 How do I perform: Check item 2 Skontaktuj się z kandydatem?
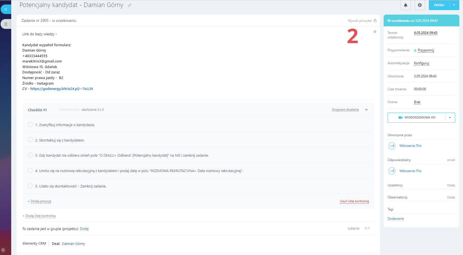pos(30,140)
